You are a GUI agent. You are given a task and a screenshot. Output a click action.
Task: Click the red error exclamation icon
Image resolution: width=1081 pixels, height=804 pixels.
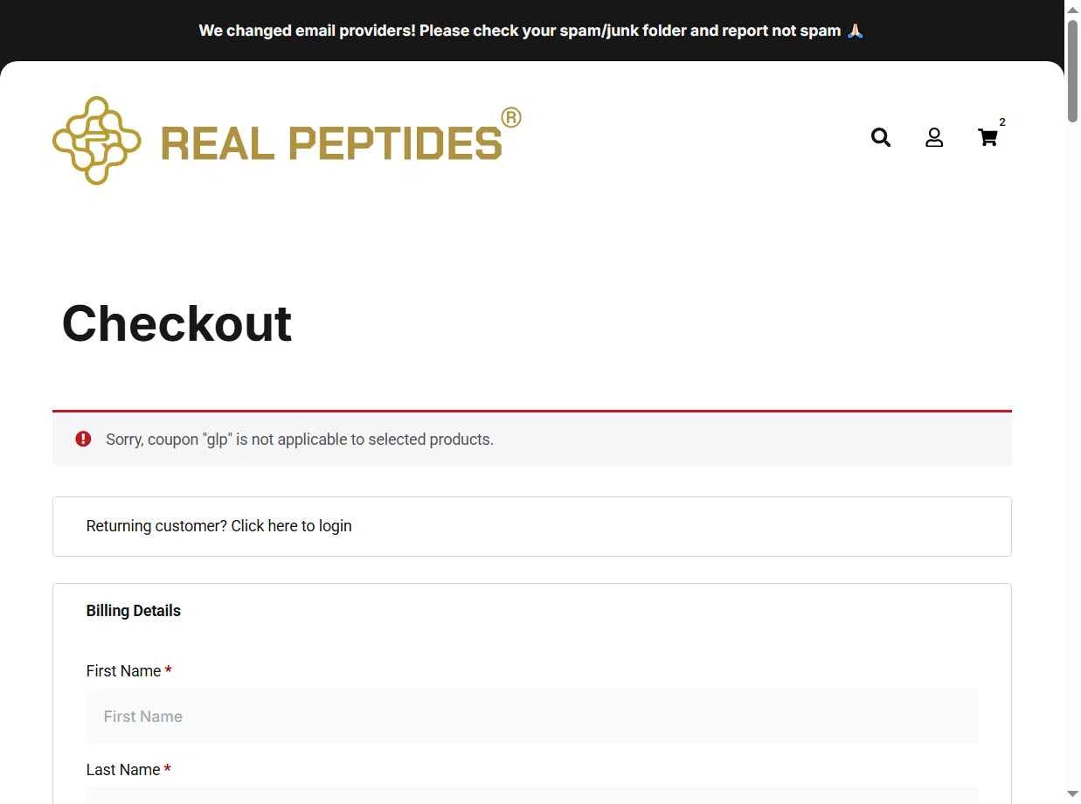(x=83, y=439)
